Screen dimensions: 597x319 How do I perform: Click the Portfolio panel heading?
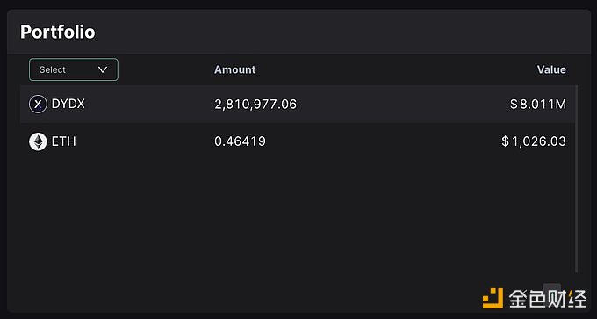(x=58, y=32)
